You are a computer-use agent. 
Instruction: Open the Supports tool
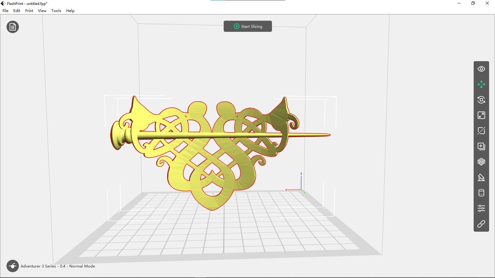coord(481,177)
